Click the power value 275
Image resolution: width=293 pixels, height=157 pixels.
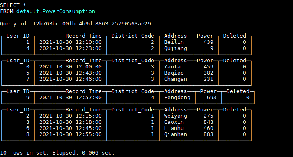tap(208, 116)
